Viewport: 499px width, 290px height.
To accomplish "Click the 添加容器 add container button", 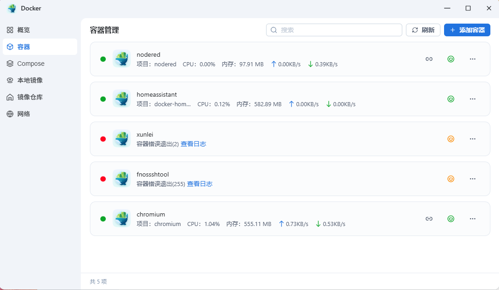I will [x=467, y=30].
